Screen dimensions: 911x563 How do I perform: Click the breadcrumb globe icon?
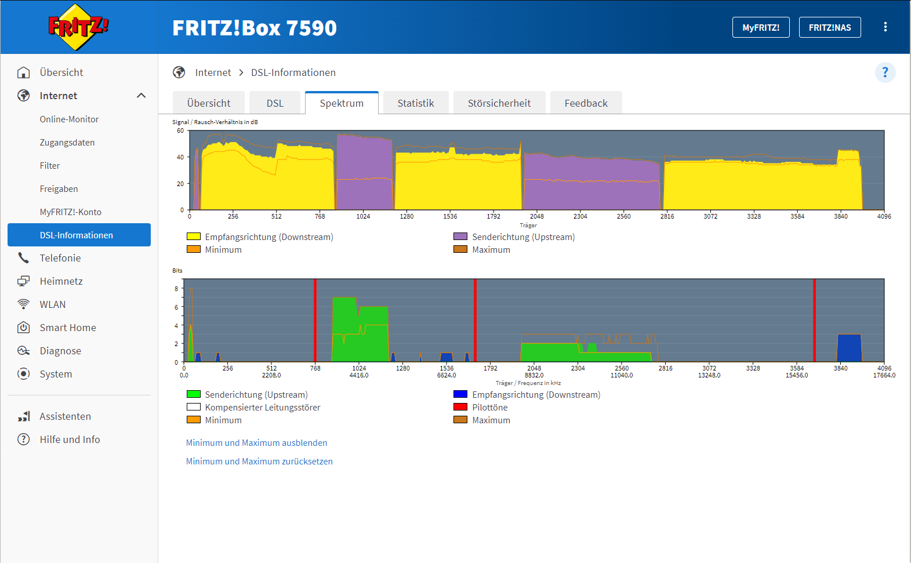(x=179, y=72)
